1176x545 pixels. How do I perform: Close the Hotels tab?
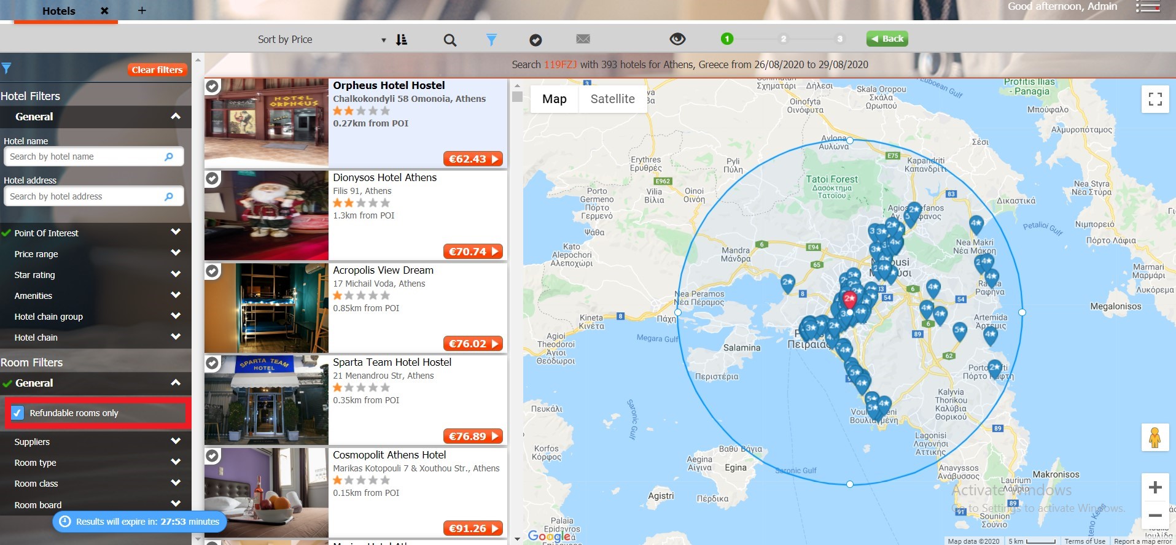(x=104, y=10)
